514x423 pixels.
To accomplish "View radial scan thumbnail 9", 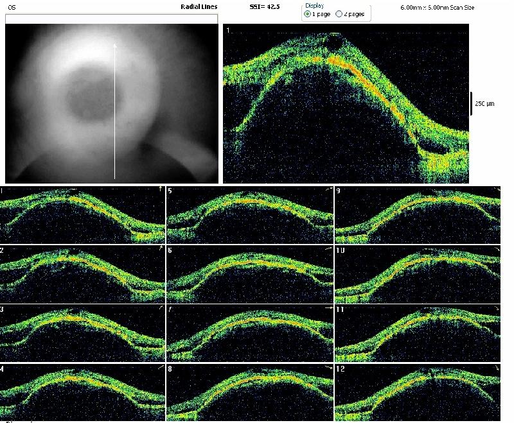I will click(416, 214).
